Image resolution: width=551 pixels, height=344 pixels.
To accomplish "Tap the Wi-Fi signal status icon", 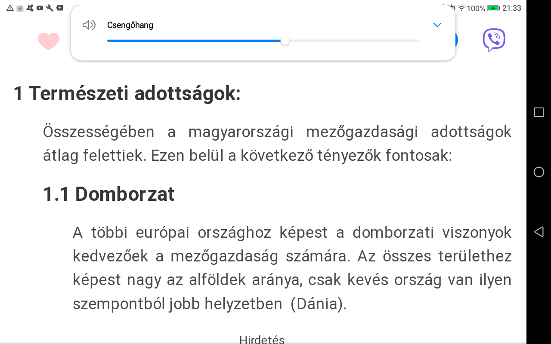I will tap(461, 8).
